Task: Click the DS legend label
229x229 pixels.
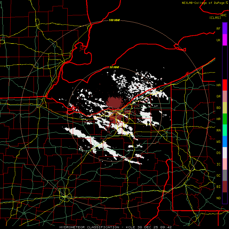Action: point(218,153)
